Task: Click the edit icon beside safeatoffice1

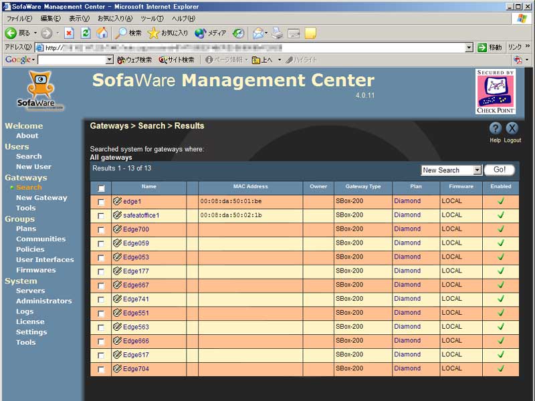Action: (117, 215)
